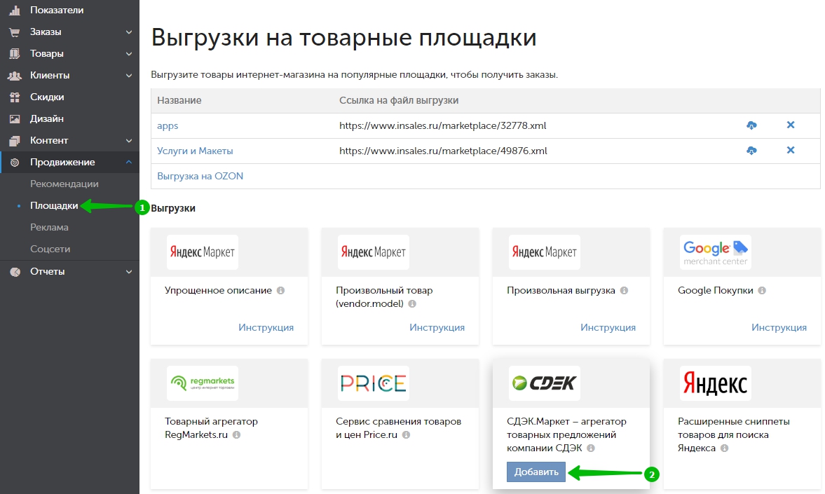This screenshot has height=494, width=825.
Task: Click info icon next to Упрощенное описание
Action: (x=281, y=290)
